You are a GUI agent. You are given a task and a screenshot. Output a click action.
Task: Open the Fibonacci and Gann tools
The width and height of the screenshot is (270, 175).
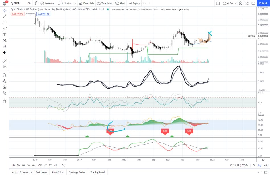[x=5, y=22]
